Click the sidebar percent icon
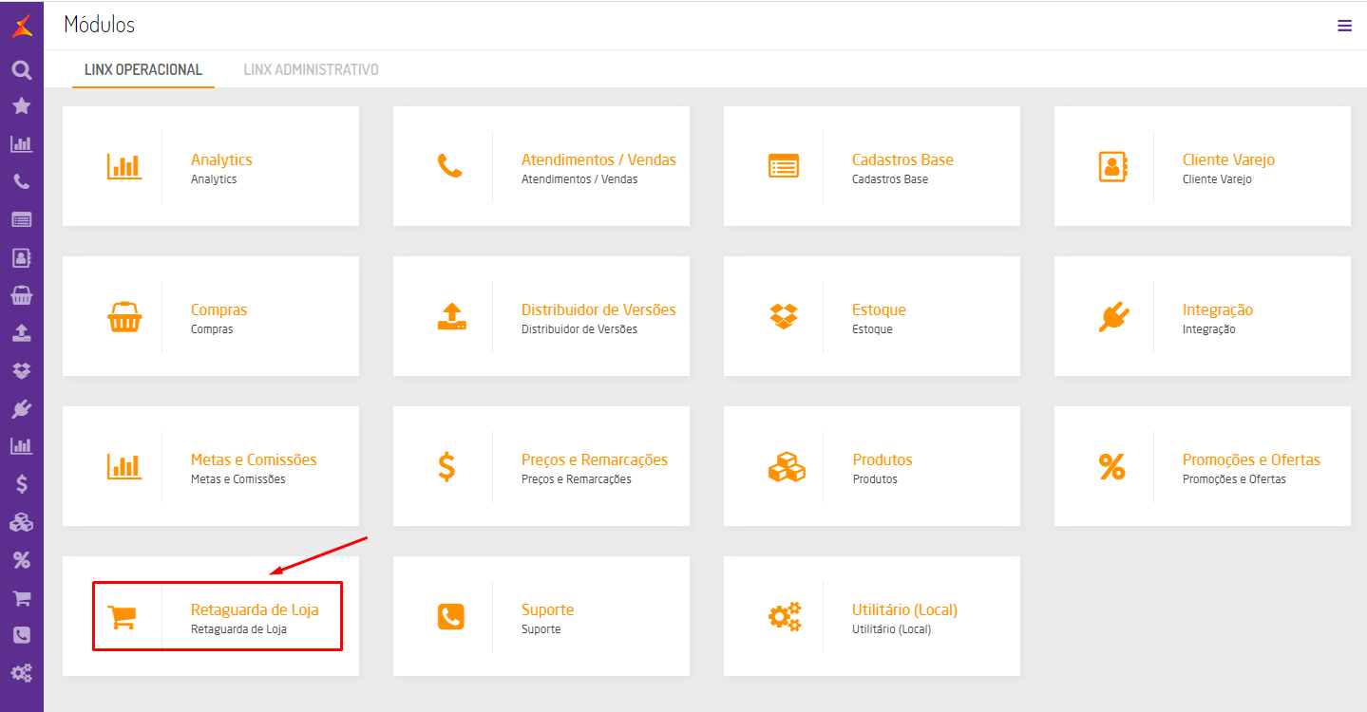Screen dimensions: 1367x712 (x=21, y=560)
